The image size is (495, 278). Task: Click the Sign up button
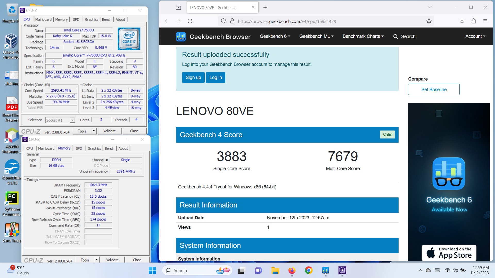pyautogui.click(x=193, y=77)
